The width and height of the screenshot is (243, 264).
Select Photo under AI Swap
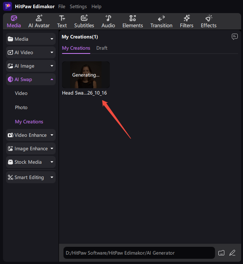pos(21,107)
